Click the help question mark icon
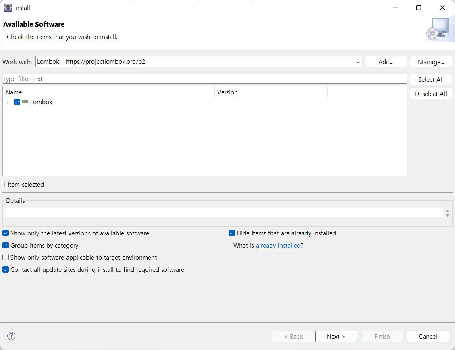 [x=11, y=336]
